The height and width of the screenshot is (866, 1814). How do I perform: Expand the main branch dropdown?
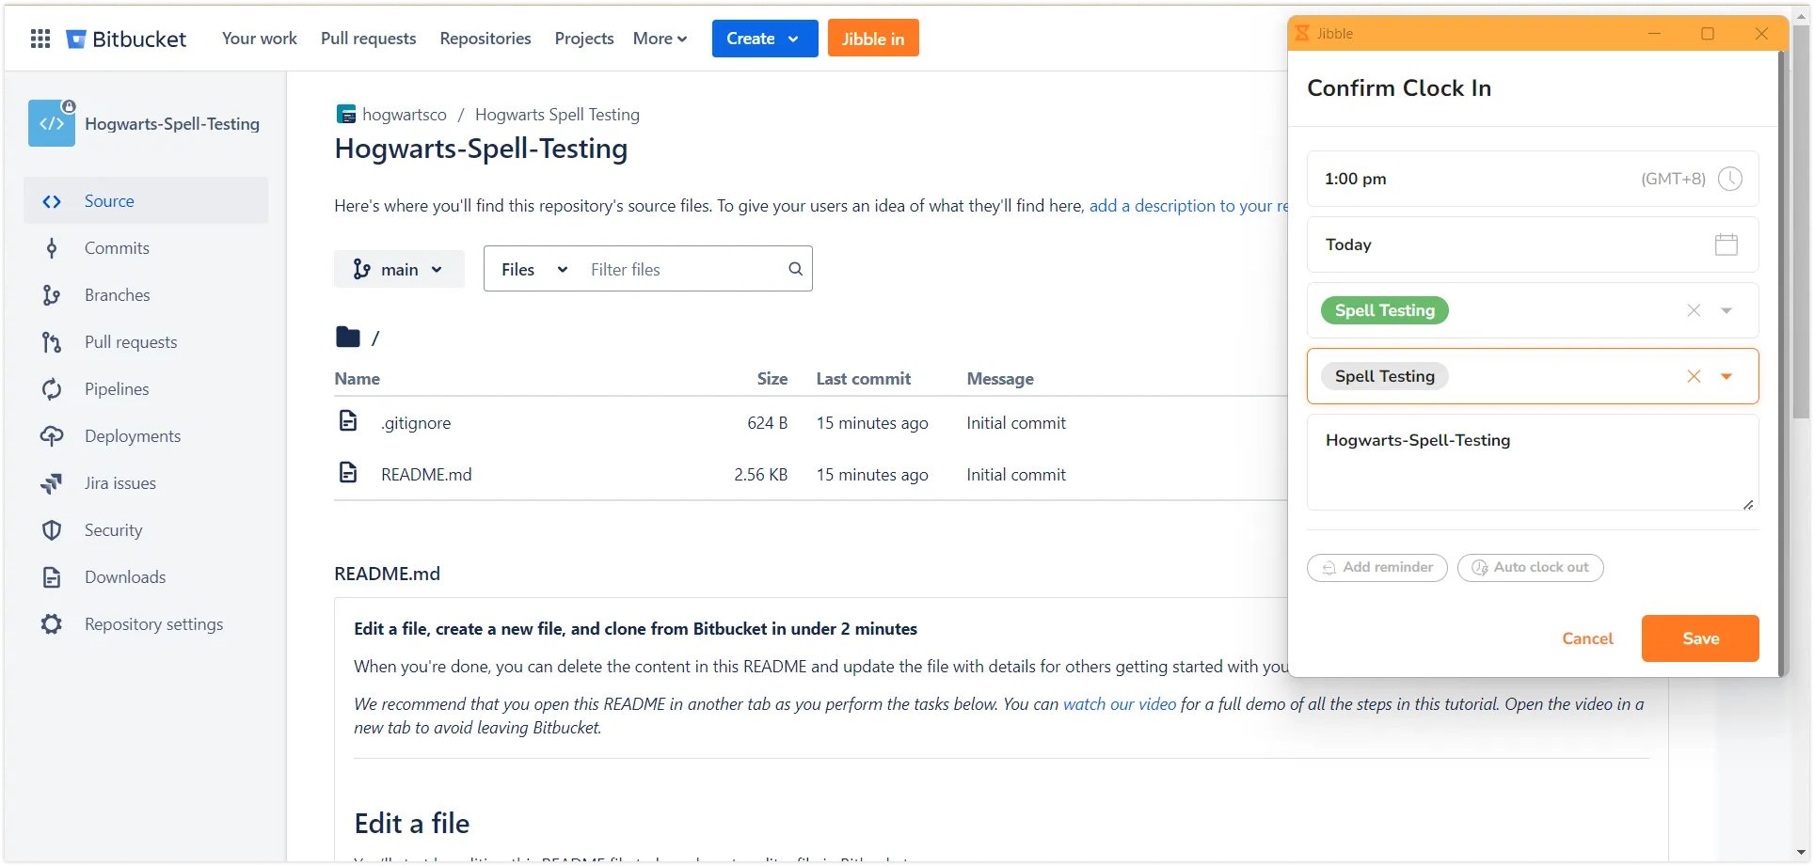click(x=399, y=270)
